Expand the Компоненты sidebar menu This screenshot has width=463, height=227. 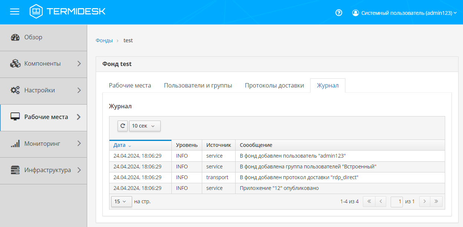(x=43, y=64)
